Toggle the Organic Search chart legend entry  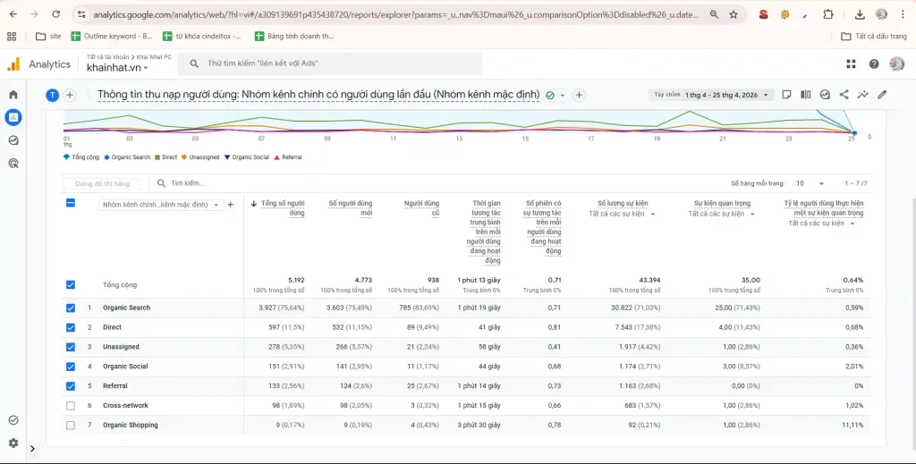[127, 157]
